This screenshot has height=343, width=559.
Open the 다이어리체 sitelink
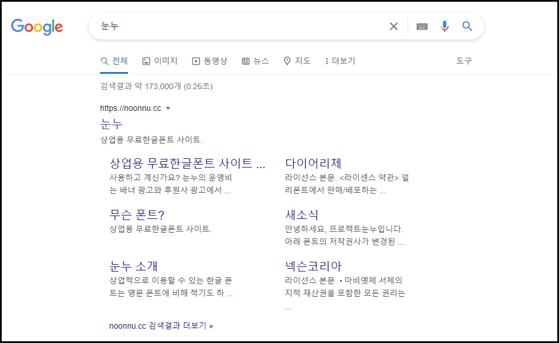pos(313,163)
